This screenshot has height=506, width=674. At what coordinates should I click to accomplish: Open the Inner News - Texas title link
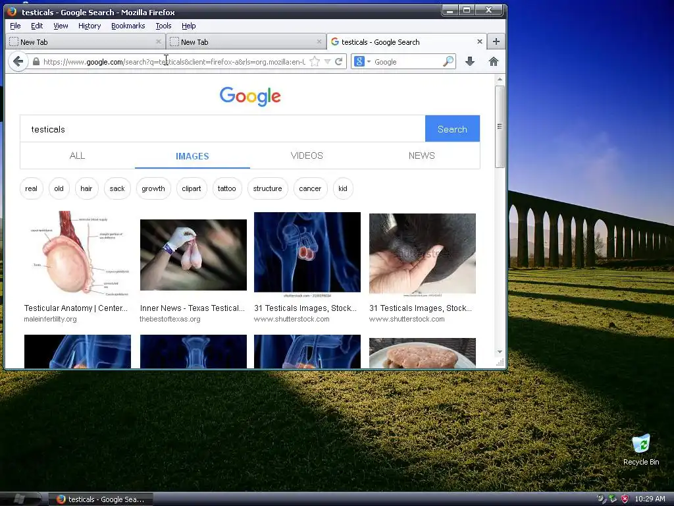click(192, 308)
